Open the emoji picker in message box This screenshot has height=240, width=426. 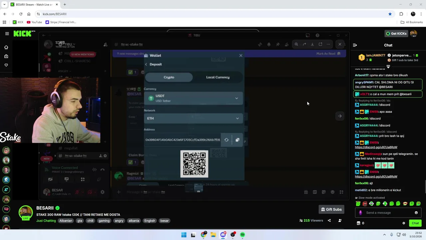416,213
